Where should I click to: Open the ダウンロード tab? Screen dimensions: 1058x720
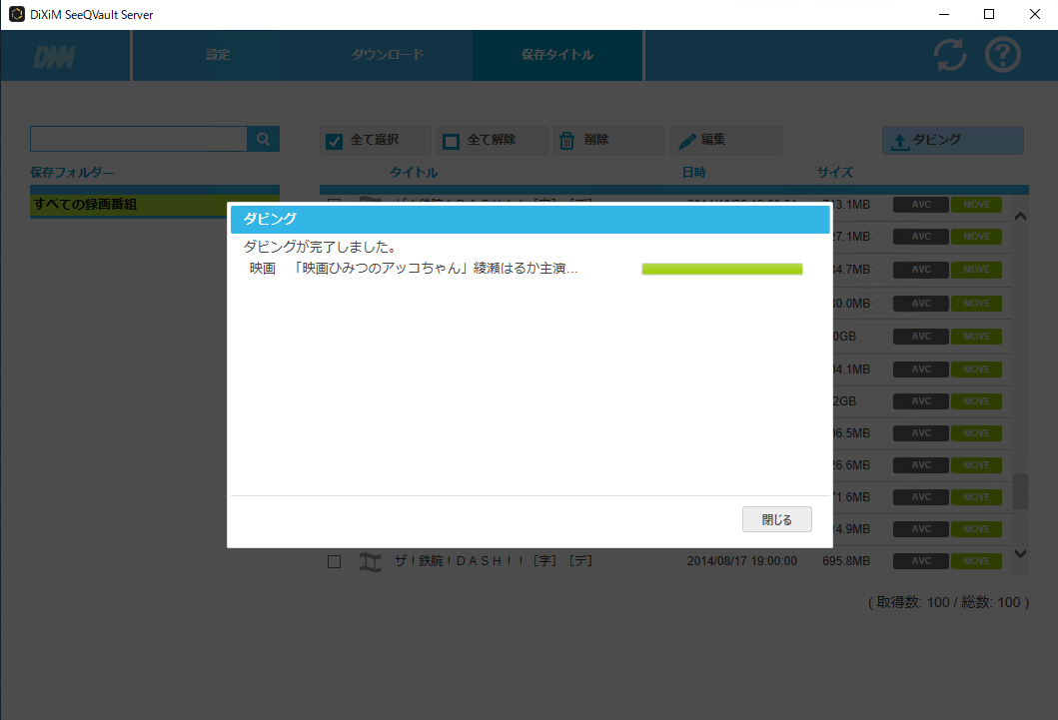(388, 55)
